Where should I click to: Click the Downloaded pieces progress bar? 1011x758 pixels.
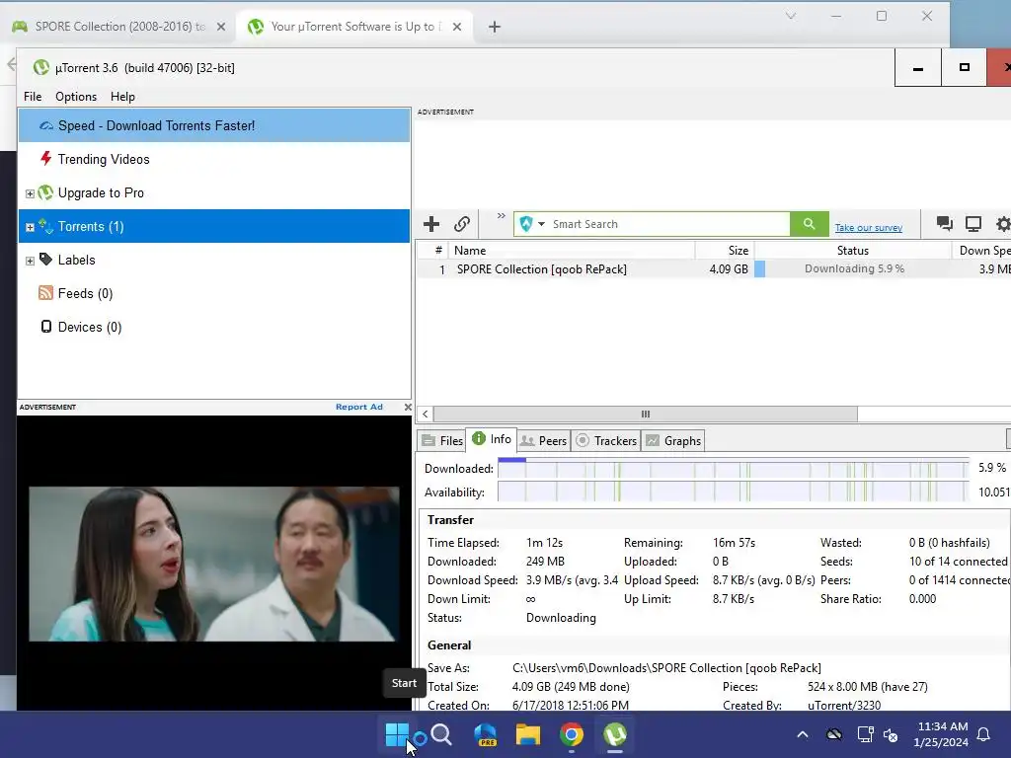click(x=734, y=468)
